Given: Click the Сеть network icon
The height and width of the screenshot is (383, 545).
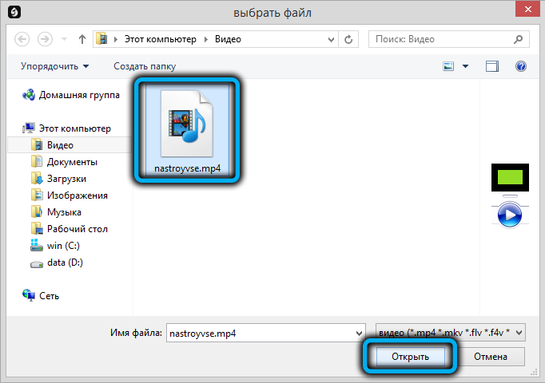Looking at the screenshot, I should point(29,295).
